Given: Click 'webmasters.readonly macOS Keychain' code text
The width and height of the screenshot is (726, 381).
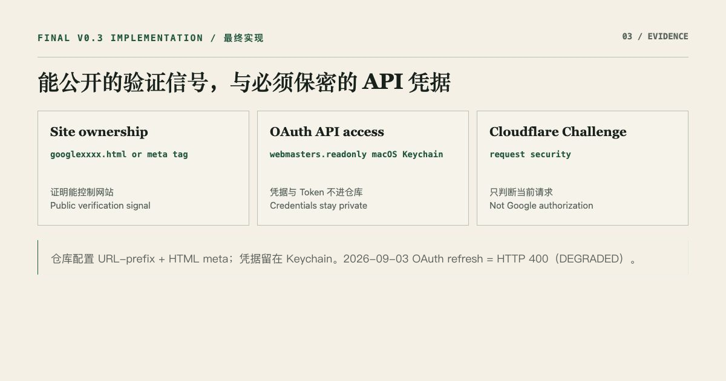Looking at the screenshot, I should click(356, 154).
